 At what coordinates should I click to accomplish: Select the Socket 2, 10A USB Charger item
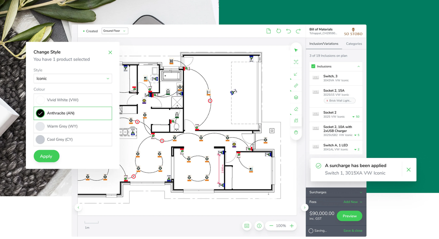[336, 131]
